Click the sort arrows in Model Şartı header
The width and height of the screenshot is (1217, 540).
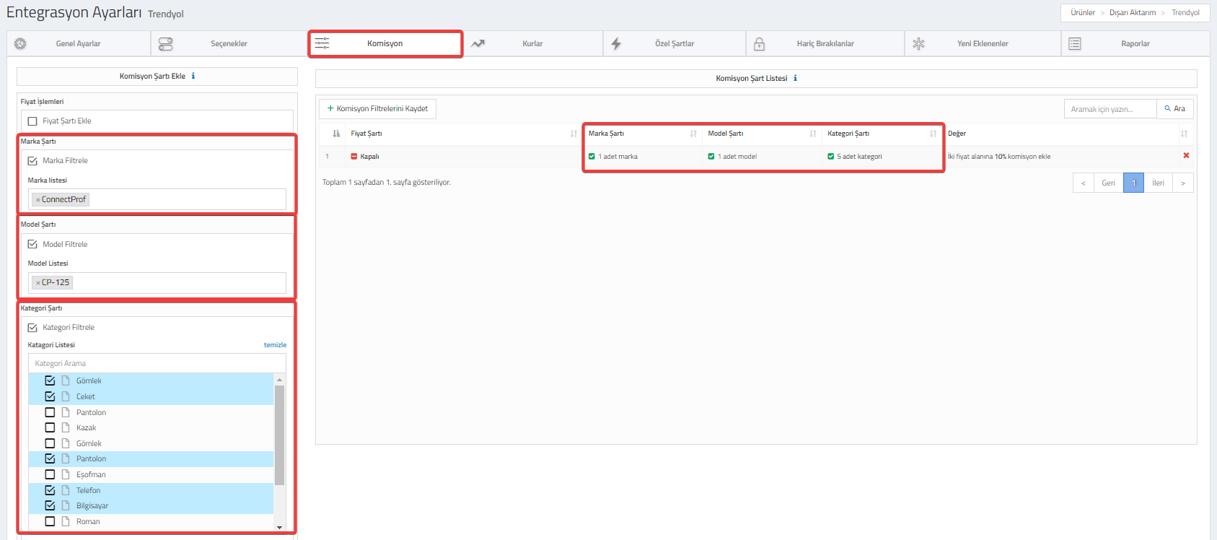pos(813,134)
